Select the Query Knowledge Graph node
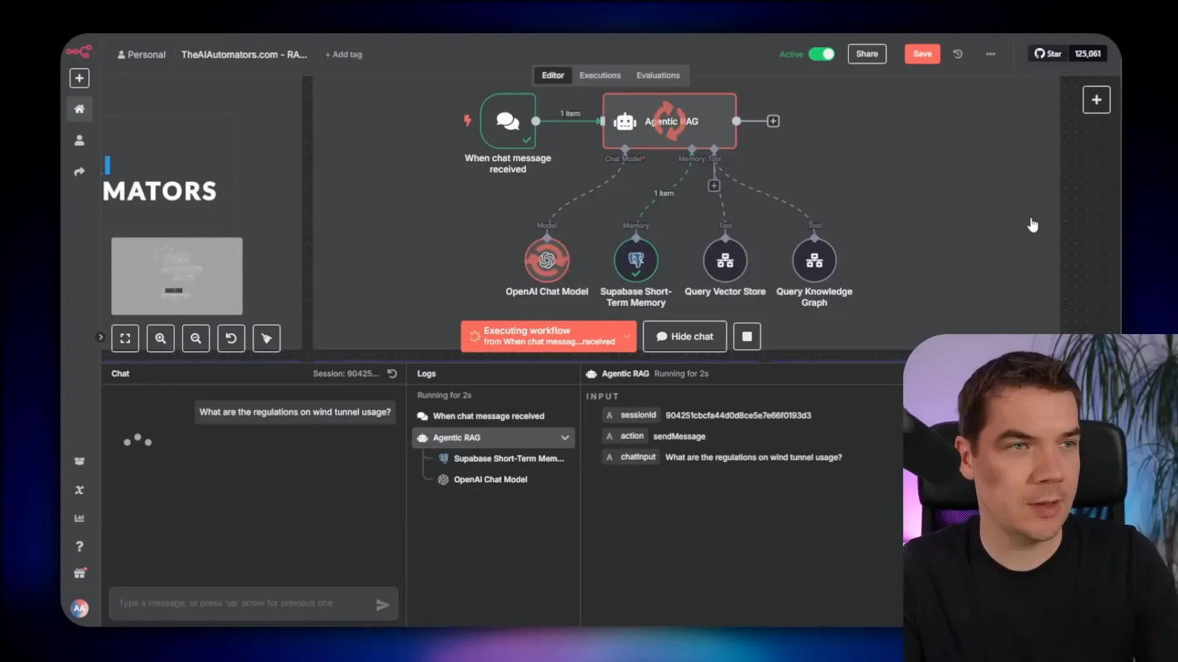This screenshot has width=1178, height=662. [814, 261]
